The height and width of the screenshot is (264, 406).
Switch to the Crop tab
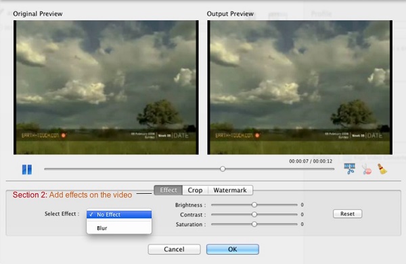coord(195,190)
